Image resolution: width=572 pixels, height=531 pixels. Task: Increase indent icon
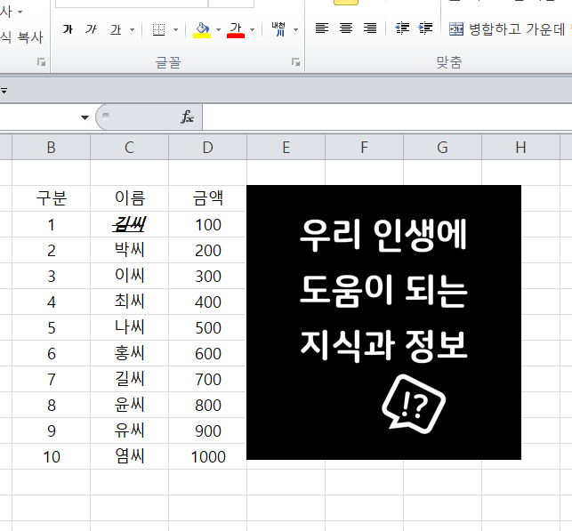[x=425, y=28]
